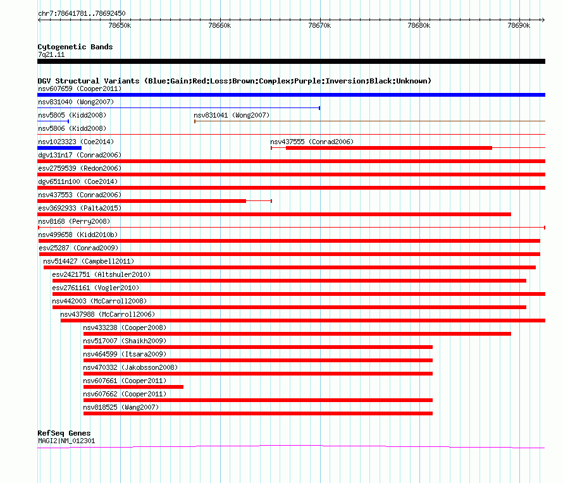563x483 pixels.
Task: Click the 78690k ruler tick
Action: tap(519, 25)
